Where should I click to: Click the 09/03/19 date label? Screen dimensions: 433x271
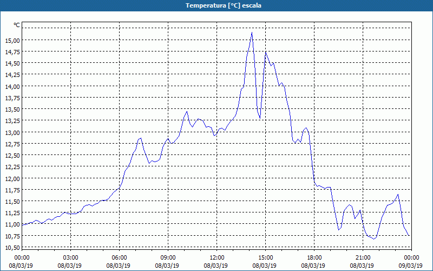[411, 266]
